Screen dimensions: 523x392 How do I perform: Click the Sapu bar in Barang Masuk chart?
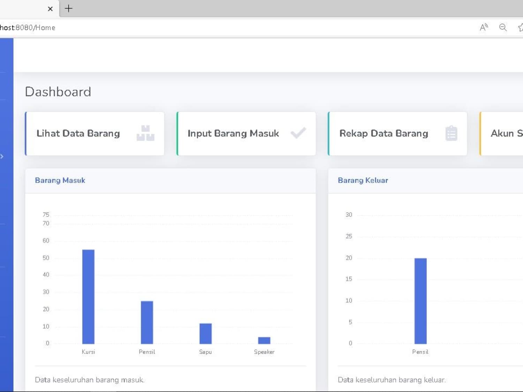tap(205, 333)
